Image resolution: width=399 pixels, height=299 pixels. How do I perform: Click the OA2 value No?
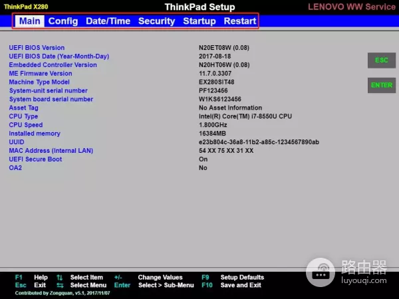203,168
